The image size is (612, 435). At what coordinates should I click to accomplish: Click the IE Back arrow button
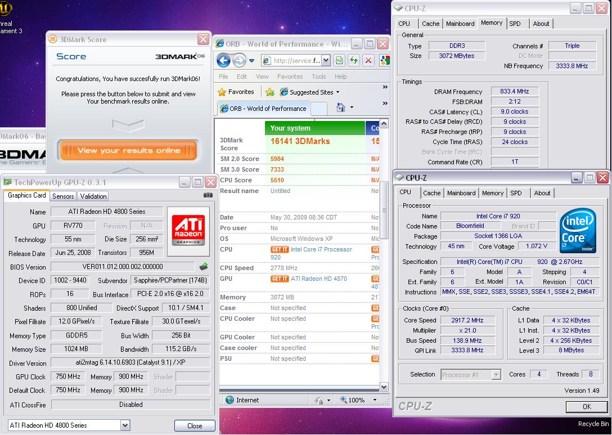point(224,61)
